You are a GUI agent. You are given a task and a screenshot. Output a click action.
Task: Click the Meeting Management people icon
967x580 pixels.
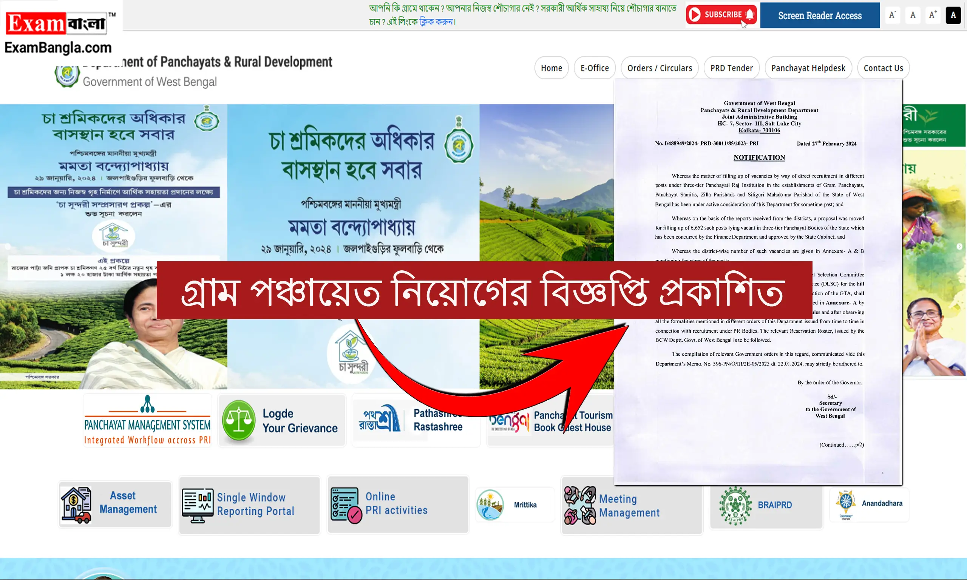580,505
